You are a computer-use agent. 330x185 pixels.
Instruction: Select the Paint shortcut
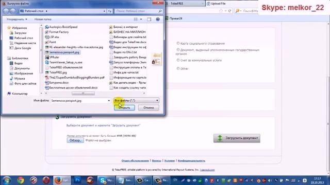pyautogui.click(x=53, y=42)
